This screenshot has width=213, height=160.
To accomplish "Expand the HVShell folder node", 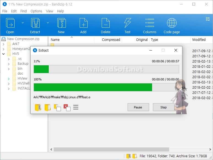I will click(x=9, y=84).
